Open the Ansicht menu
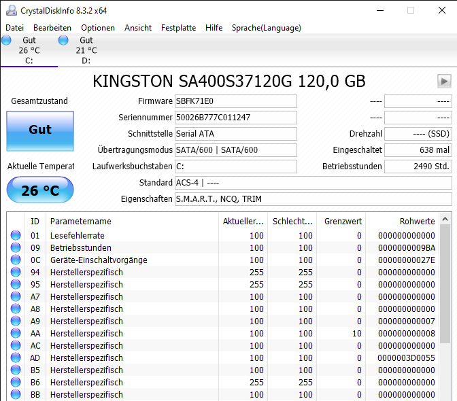 pyautogui.click(x=138, y=28)
